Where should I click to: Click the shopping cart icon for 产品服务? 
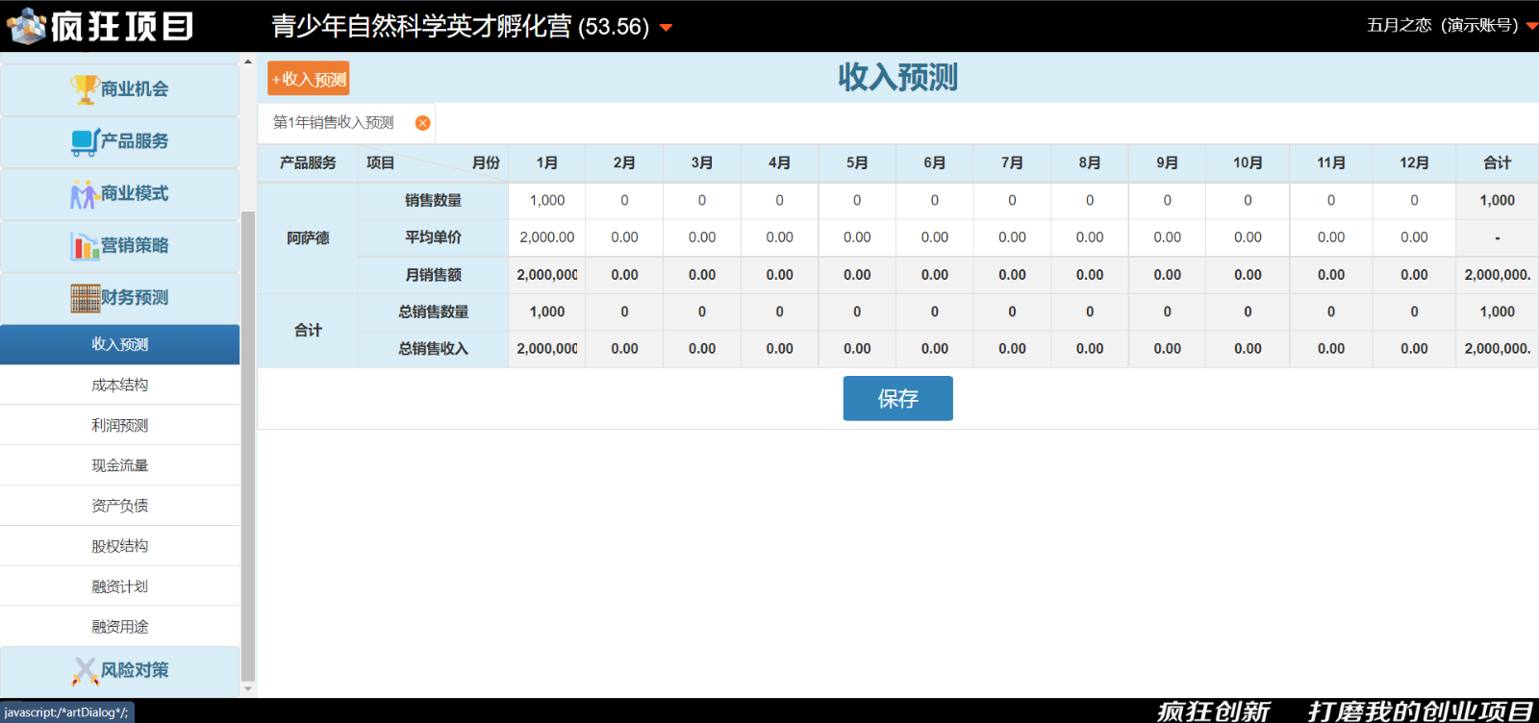pyautogui.click(x=85, y=141)
